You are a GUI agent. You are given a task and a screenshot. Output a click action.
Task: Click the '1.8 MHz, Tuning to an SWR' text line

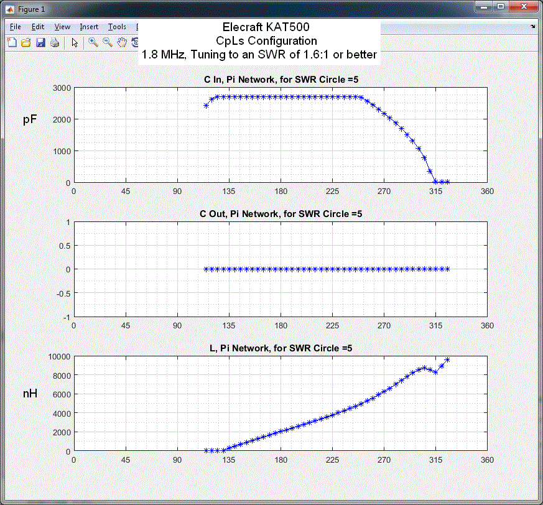pos(259,55)
